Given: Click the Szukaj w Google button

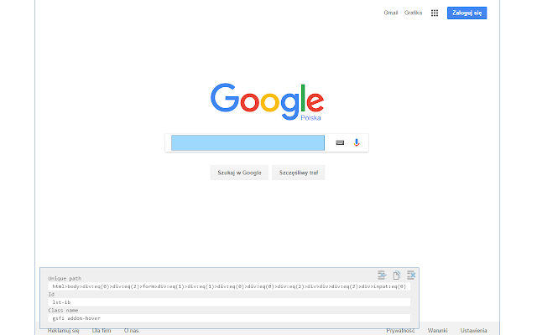Looking at the screenshot, I should coord(239,173).
